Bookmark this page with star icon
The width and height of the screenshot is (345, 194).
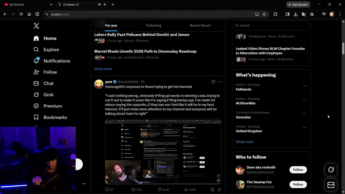(x=264, y=14)
